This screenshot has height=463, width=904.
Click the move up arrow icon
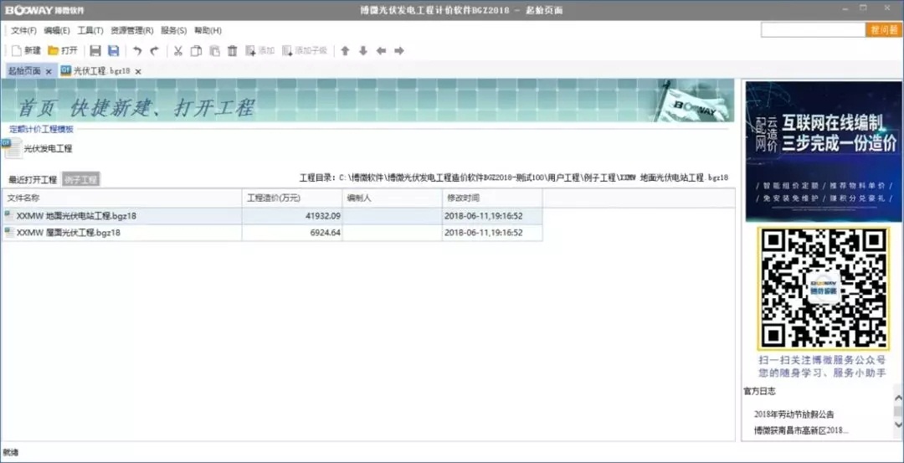345,51
